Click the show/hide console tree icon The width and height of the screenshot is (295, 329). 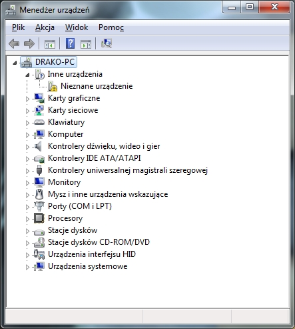tap(50, 44)
